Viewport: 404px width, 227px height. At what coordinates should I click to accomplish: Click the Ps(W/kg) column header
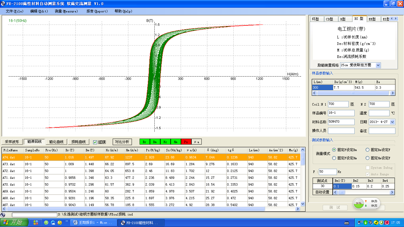click(x=154, y=150)
